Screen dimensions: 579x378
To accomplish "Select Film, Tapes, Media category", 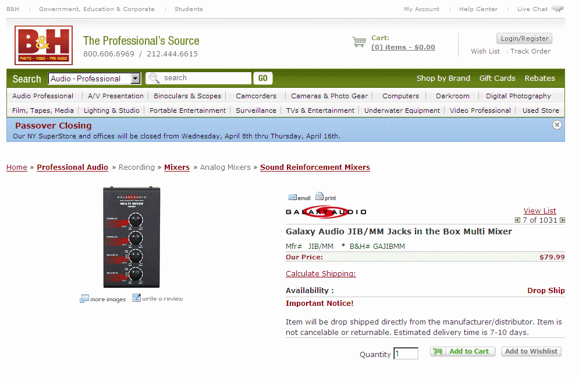I will click(x=43, y=110).
